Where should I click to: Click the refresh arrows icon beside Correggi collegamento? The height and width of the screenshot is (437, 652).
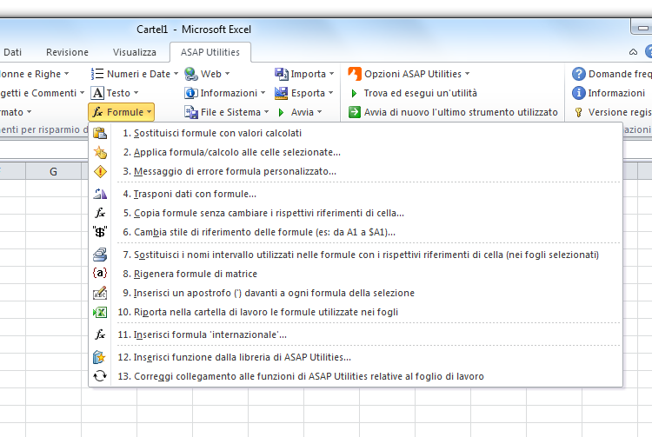click(x=100, y=376)
